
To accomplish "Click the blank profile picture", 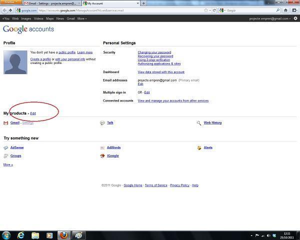I will (15, 62).
